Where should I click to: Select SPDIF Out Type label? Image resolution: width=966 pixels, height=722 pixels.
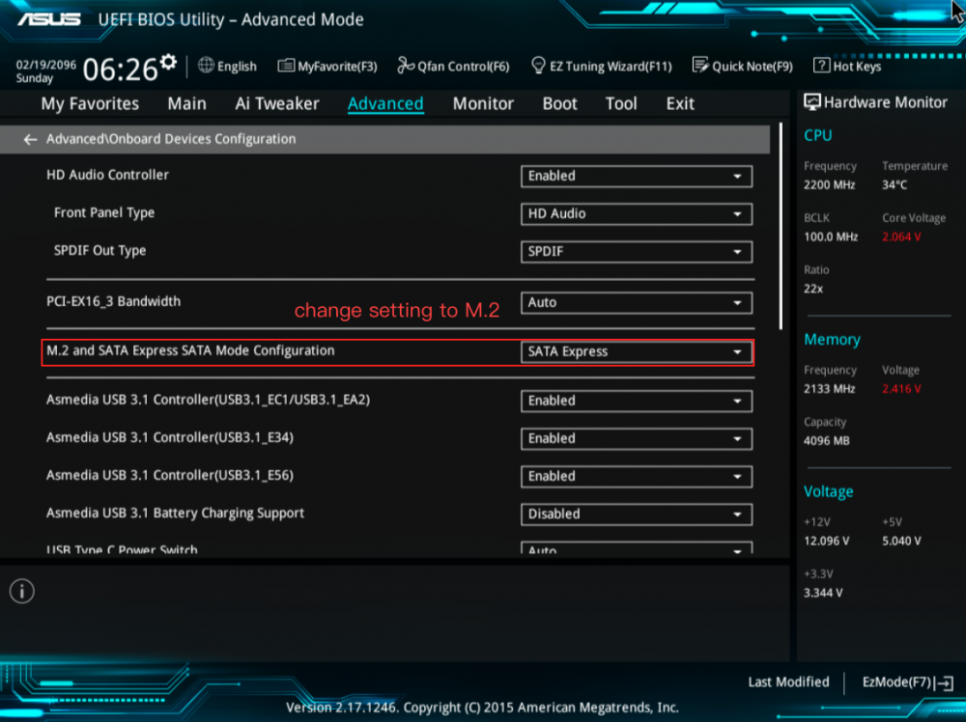pos(99,251)
